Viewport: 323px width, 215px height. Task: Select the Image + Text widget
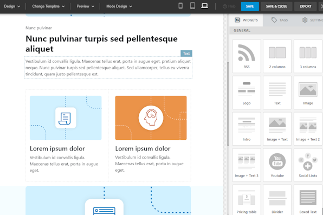point(277,129)
